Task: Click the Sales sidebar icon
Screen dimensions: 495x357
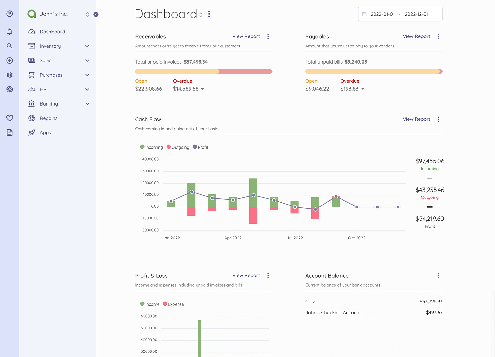Action: pos(31,60)
